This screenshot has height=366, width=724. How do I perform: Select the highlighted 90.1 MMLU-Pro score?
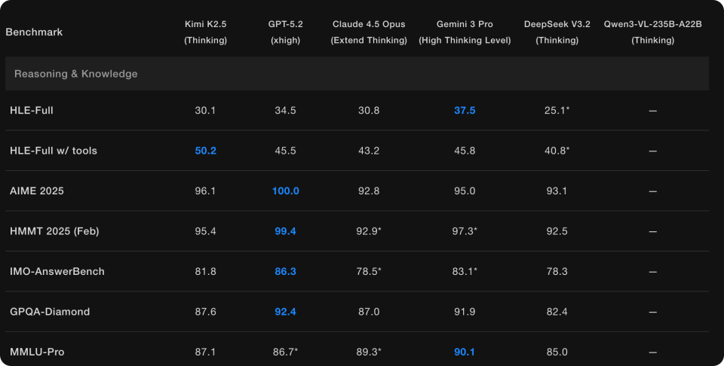(x=465, y=352)
